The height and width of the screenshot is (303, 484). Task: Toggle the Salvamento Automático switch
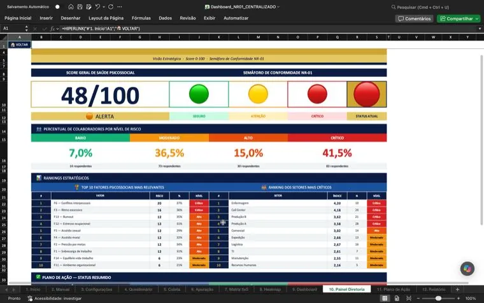[57, 7]
